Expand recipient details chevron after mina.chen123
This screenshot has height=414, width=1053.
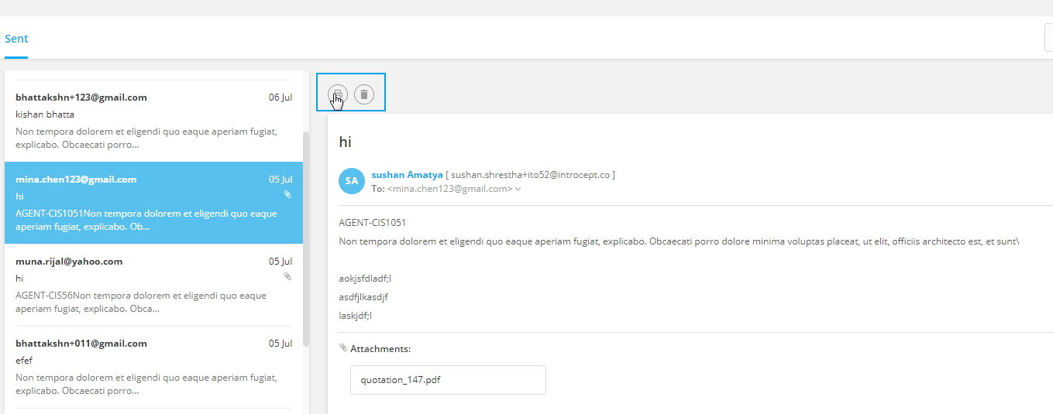518,189
